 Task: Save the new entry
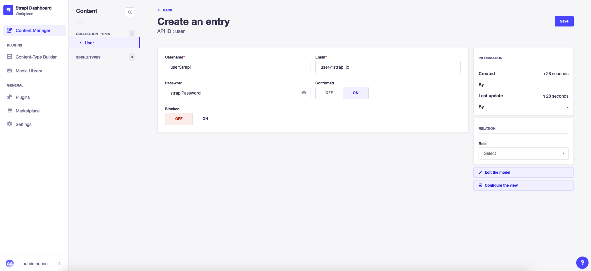coord(564,21)
